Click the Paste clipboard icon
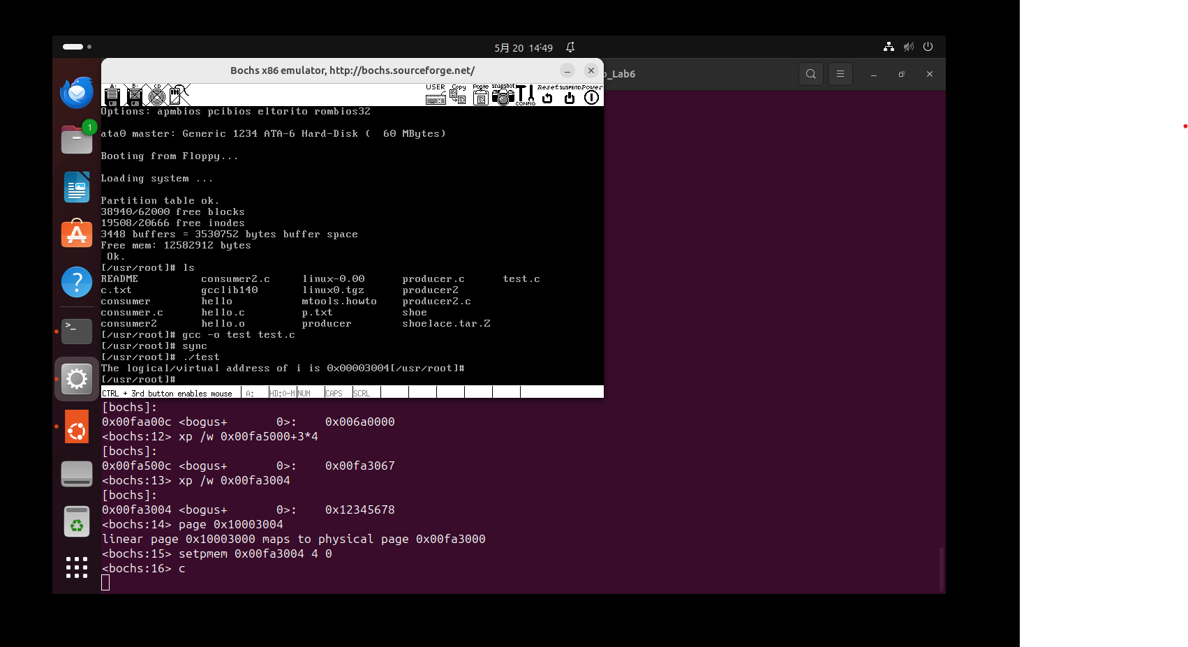 [x=480, y=96]
